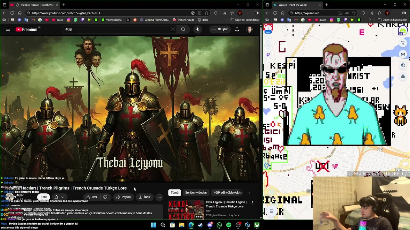Open the YouTube account avatar menu
Screen dimensions: 410x230
250,29
